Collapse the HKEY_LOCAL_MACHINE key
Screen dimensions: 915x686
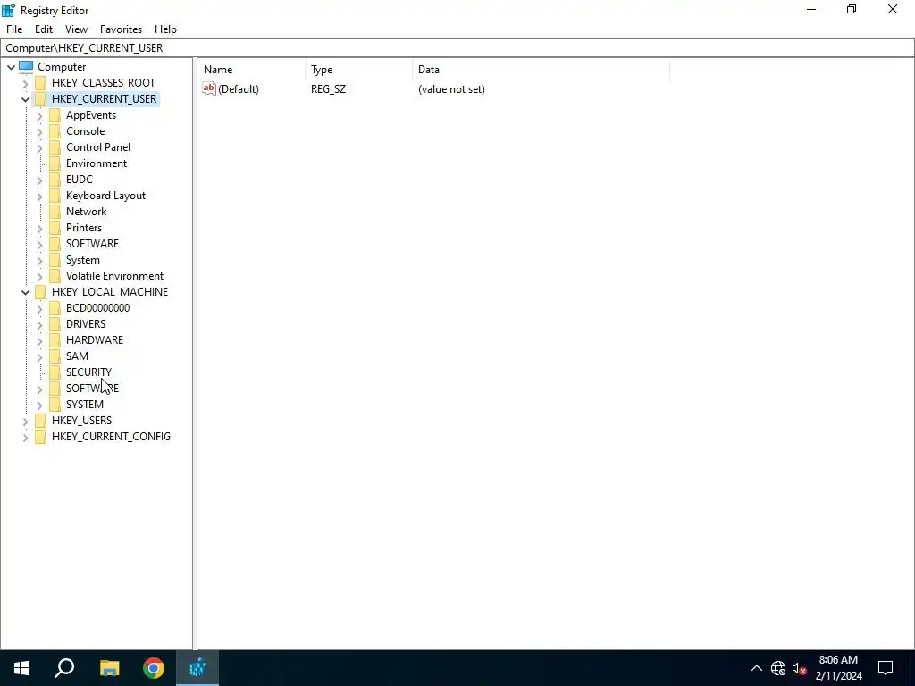(x=25, y=292)
